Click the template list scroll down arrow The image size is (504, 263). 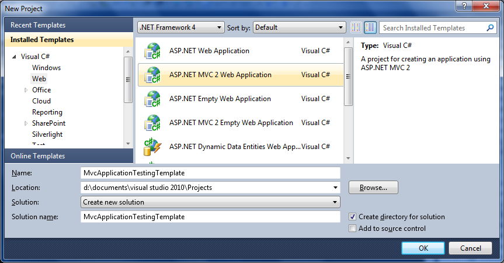348,158
